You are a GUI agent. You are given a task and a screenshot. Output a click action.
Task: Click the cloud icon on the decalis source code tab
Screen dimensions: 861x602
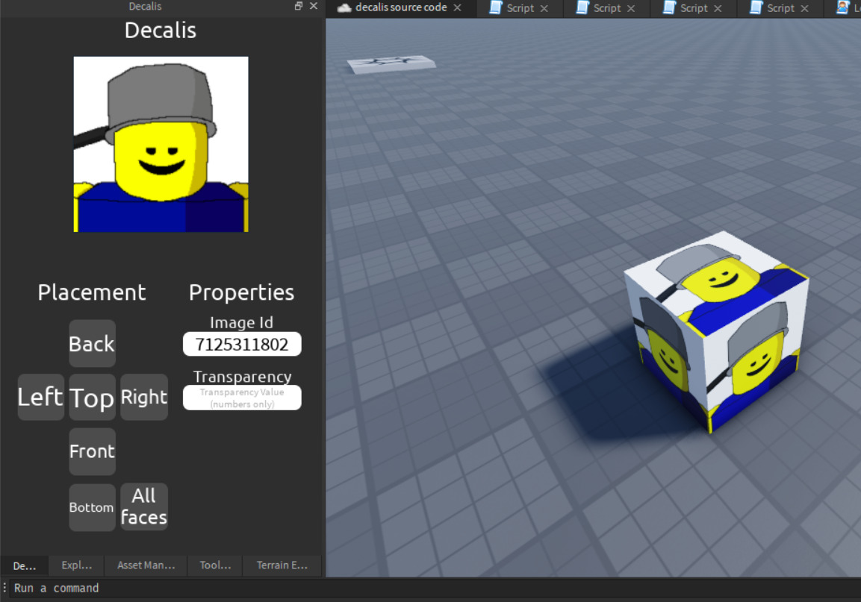pos(344,8)
